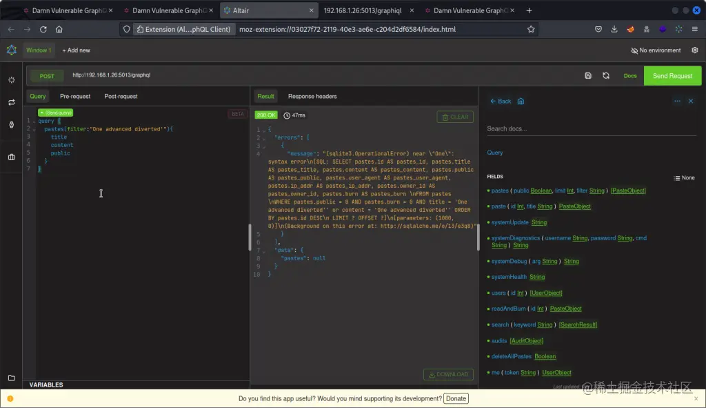The width and height of the screenshot is (706, 408).
Task: Open the None sort dropdown in docs
Action: 684,177
